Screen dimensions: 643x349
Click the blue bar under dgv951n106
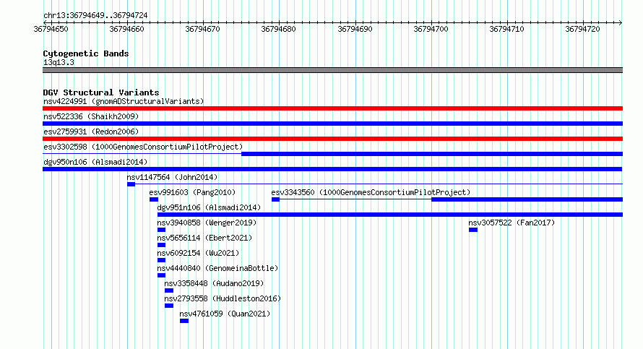390,215
